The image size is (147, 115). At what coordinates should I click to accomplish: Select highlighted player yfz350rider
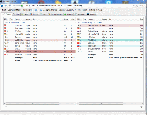(39, 40)
